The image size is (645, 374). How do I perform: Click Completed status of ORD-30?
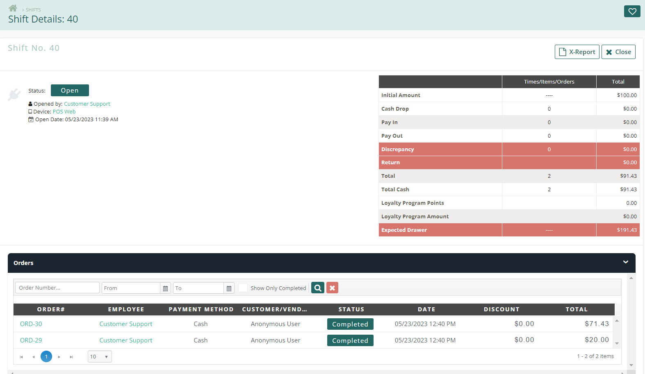pyautogui.click(x=350, y=324)
